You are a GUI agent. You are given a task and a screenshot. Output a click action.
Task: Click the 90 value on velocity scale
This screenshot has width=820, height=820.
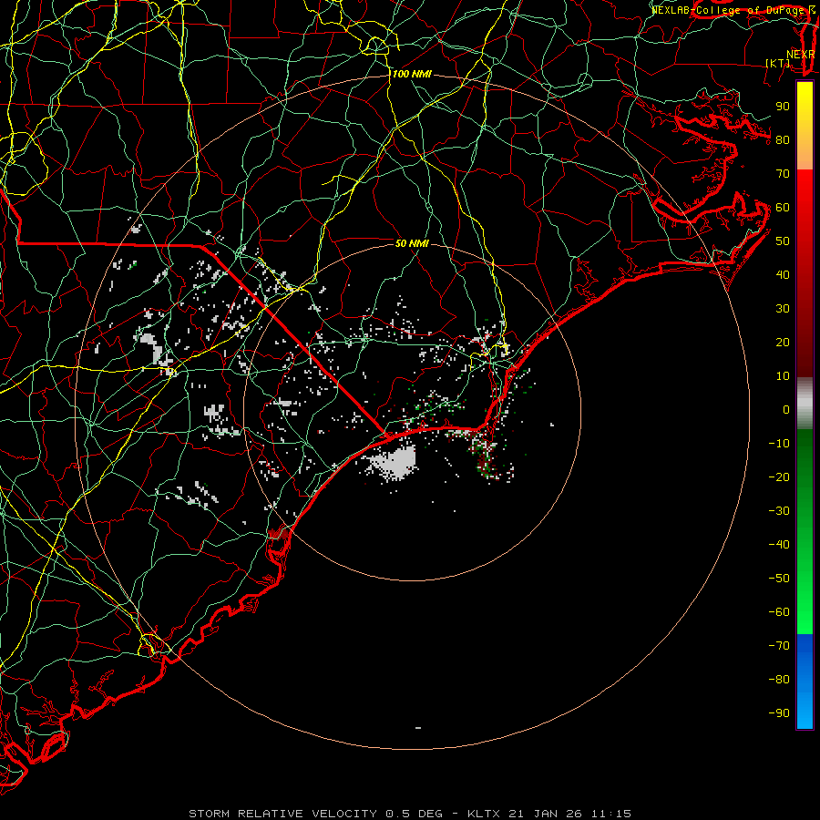tap(783, 107)
